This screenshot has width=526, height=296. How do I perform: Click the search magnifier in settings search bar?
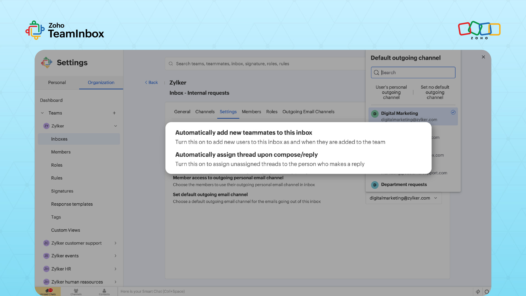pos(171,64)
